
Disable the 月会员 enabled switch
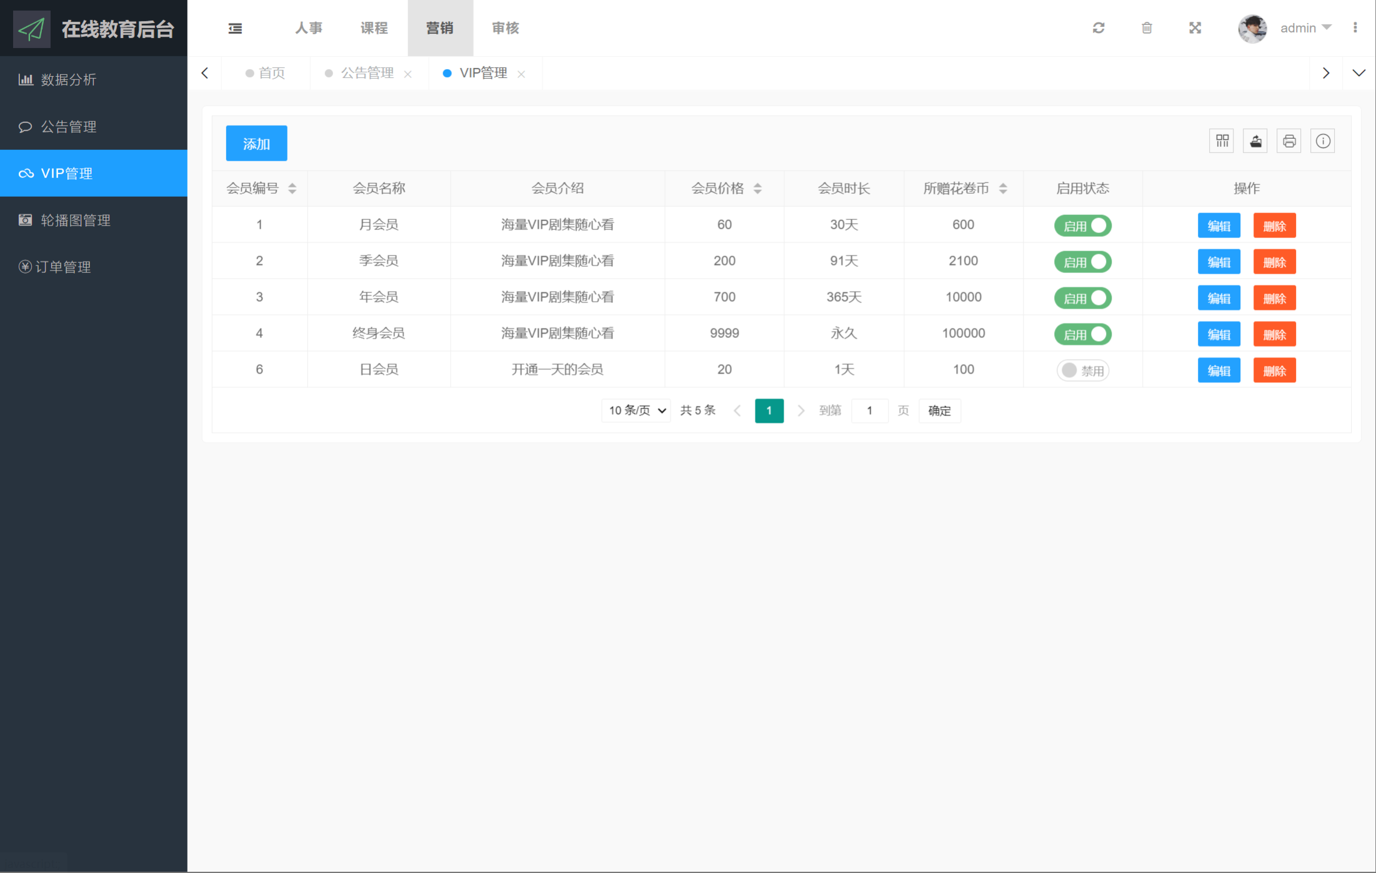point(1082,225)
